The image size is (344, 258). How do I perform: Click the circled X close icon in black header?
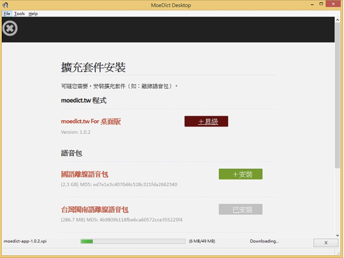[x=10, y=28]
